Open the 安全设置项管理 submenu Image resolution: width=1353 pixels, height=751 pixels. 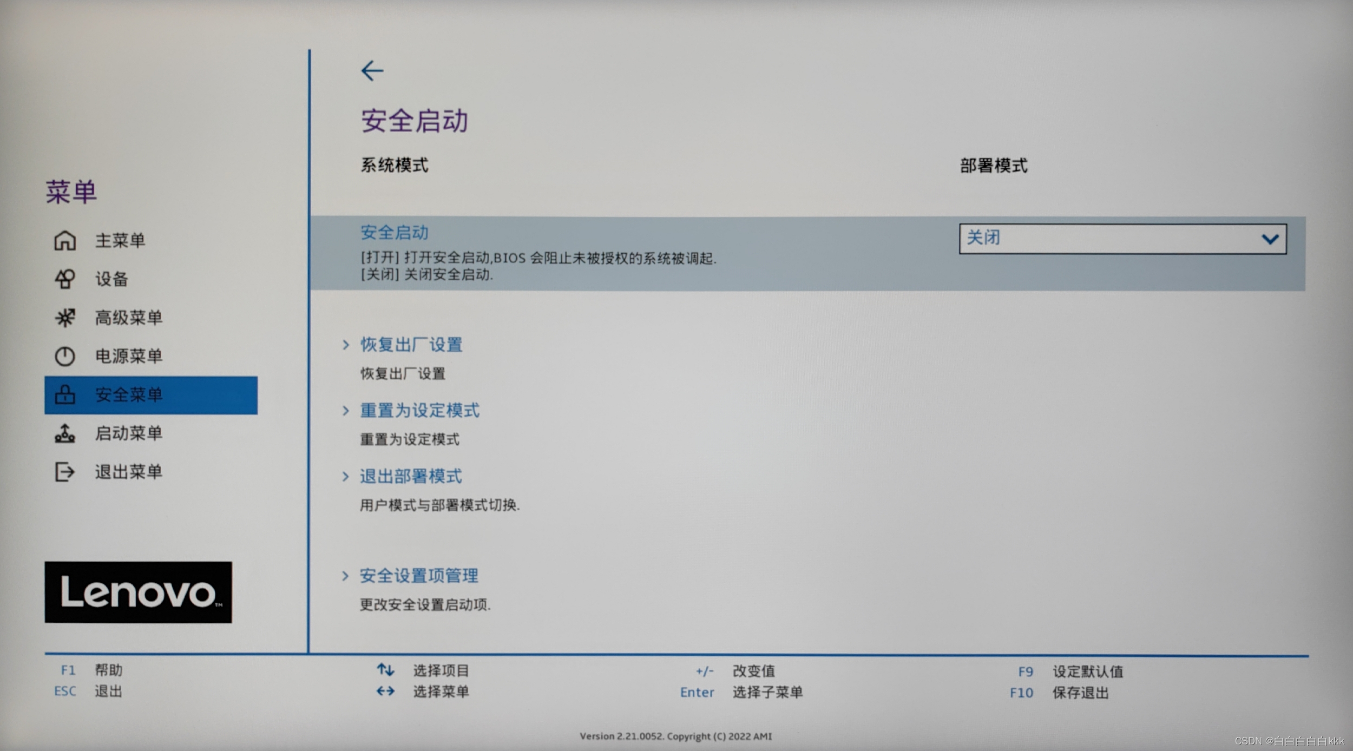[x=418, y=576]
